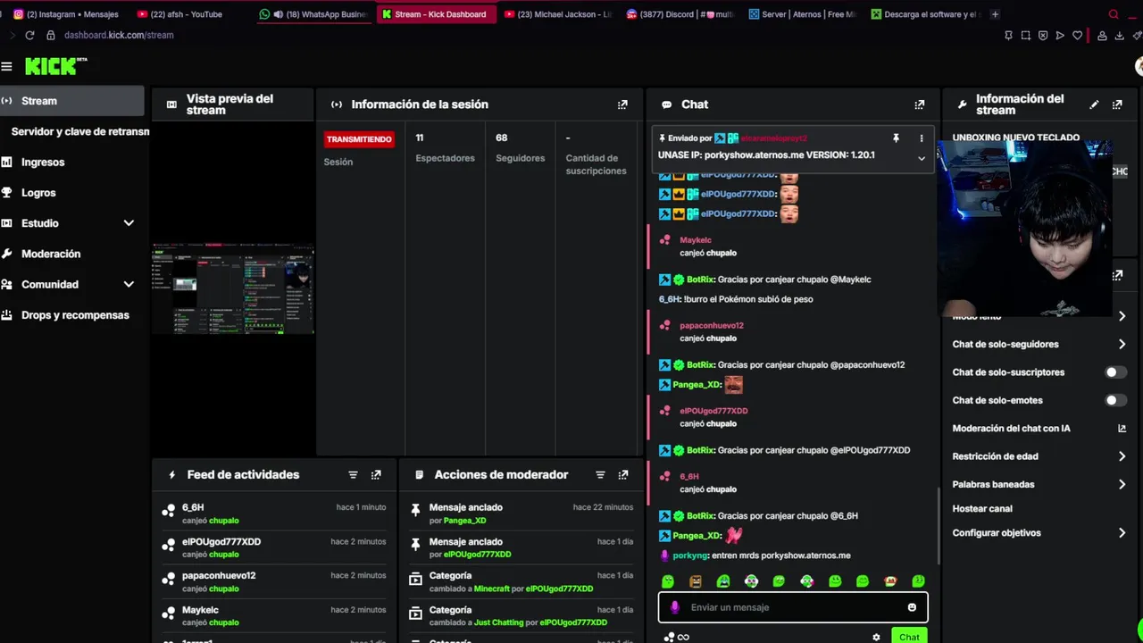Open pinned message three-dot options
The image size is (1143, 643).
click(x=922, y=138)
